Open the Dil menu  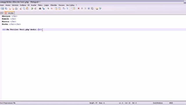pos(28,5)
